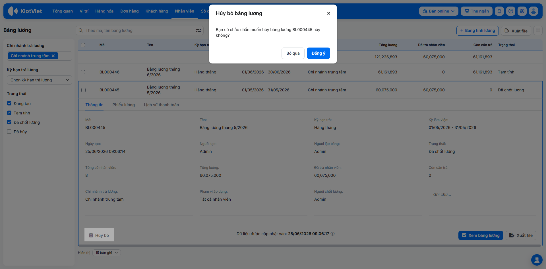
Task: Open the Nhân viên menu
Action: click(185, 11)
